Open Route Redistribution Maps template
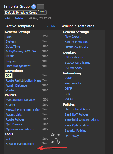 click(23, 80)
